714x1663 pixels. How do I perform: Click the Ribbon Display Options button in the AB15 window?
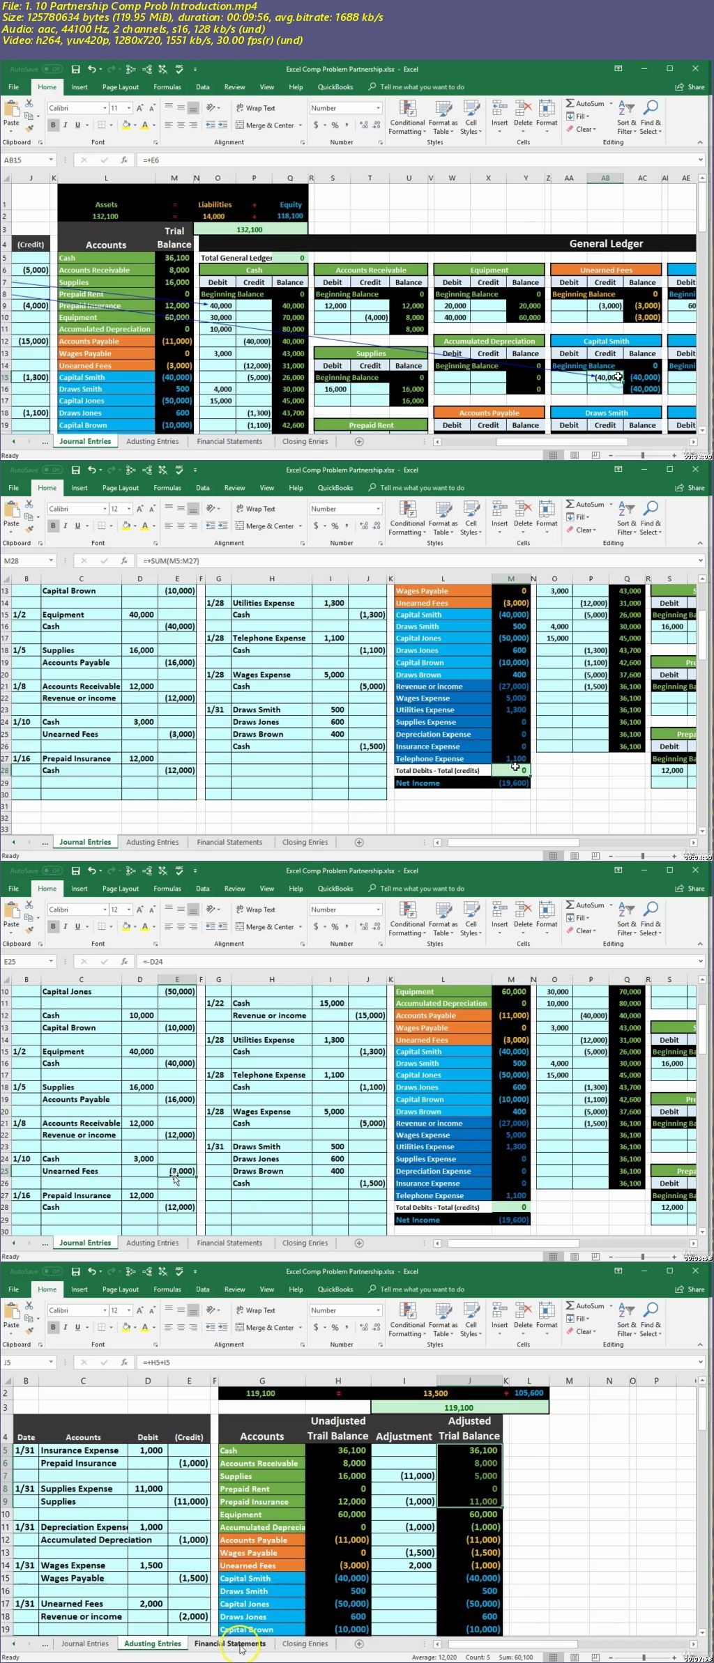point(618,69)
